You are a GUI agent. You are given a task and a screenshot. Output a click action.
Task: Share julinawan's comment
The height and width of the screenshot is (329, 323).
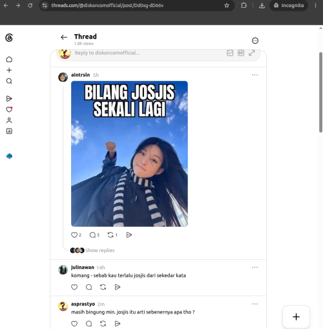pos(118,287)
